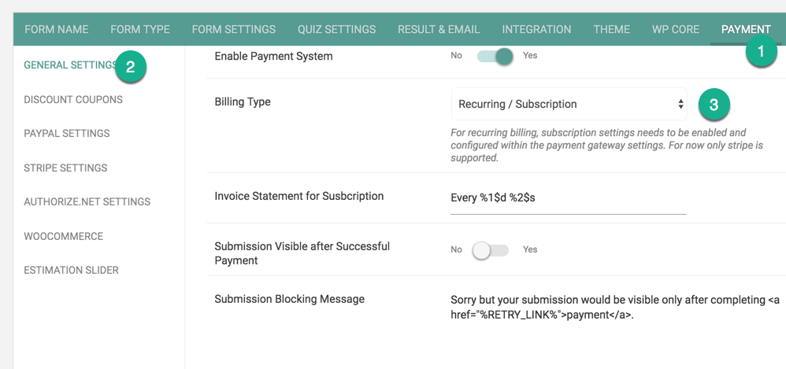Click the Billing Type dropdown arrows

(680, 104)
